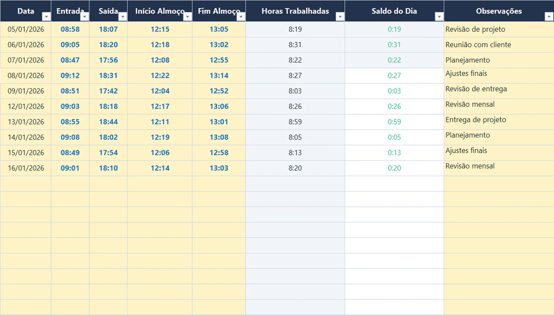
Task: Select the lunch end time 12:58
Action: pyautogui.click(x=219, y=153)
